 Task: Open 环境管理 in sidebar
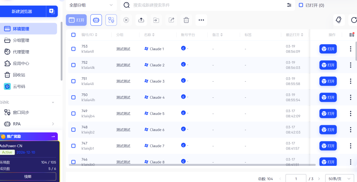(28, 29)
